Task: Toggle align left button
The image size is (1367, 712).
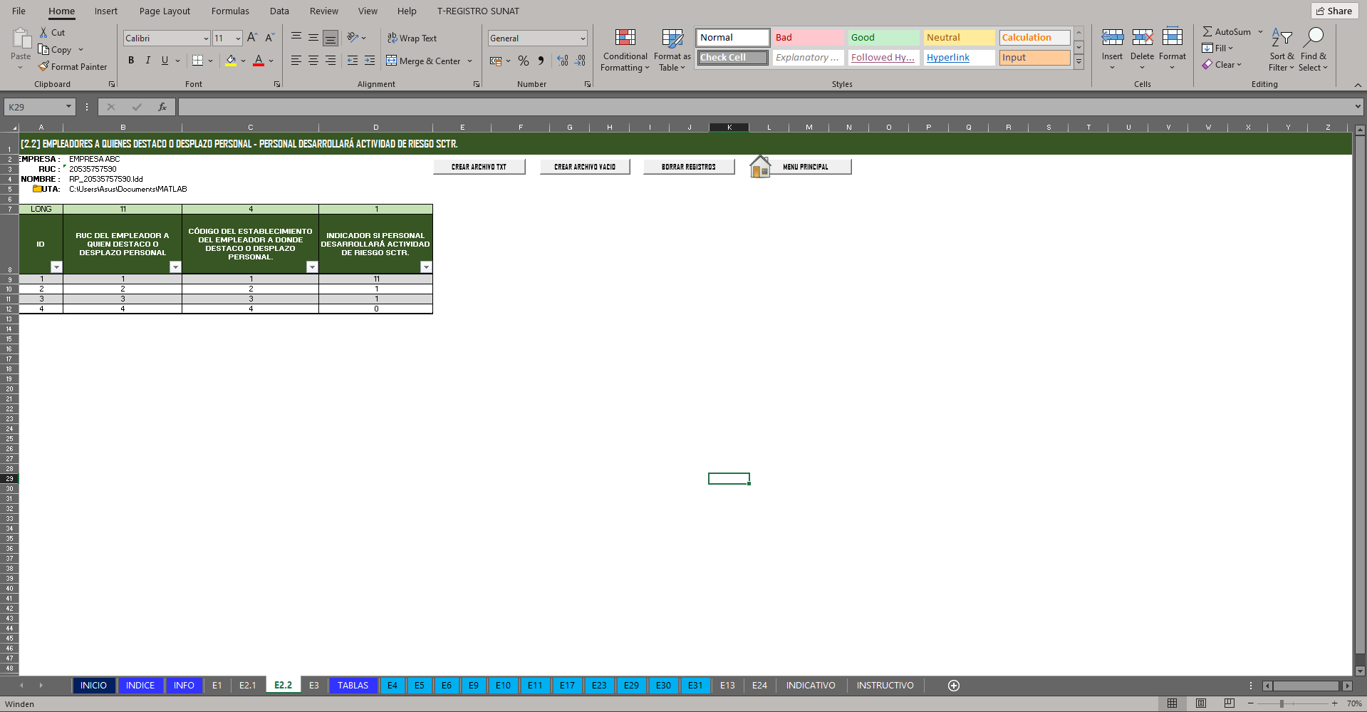Action: pos(296,61)
